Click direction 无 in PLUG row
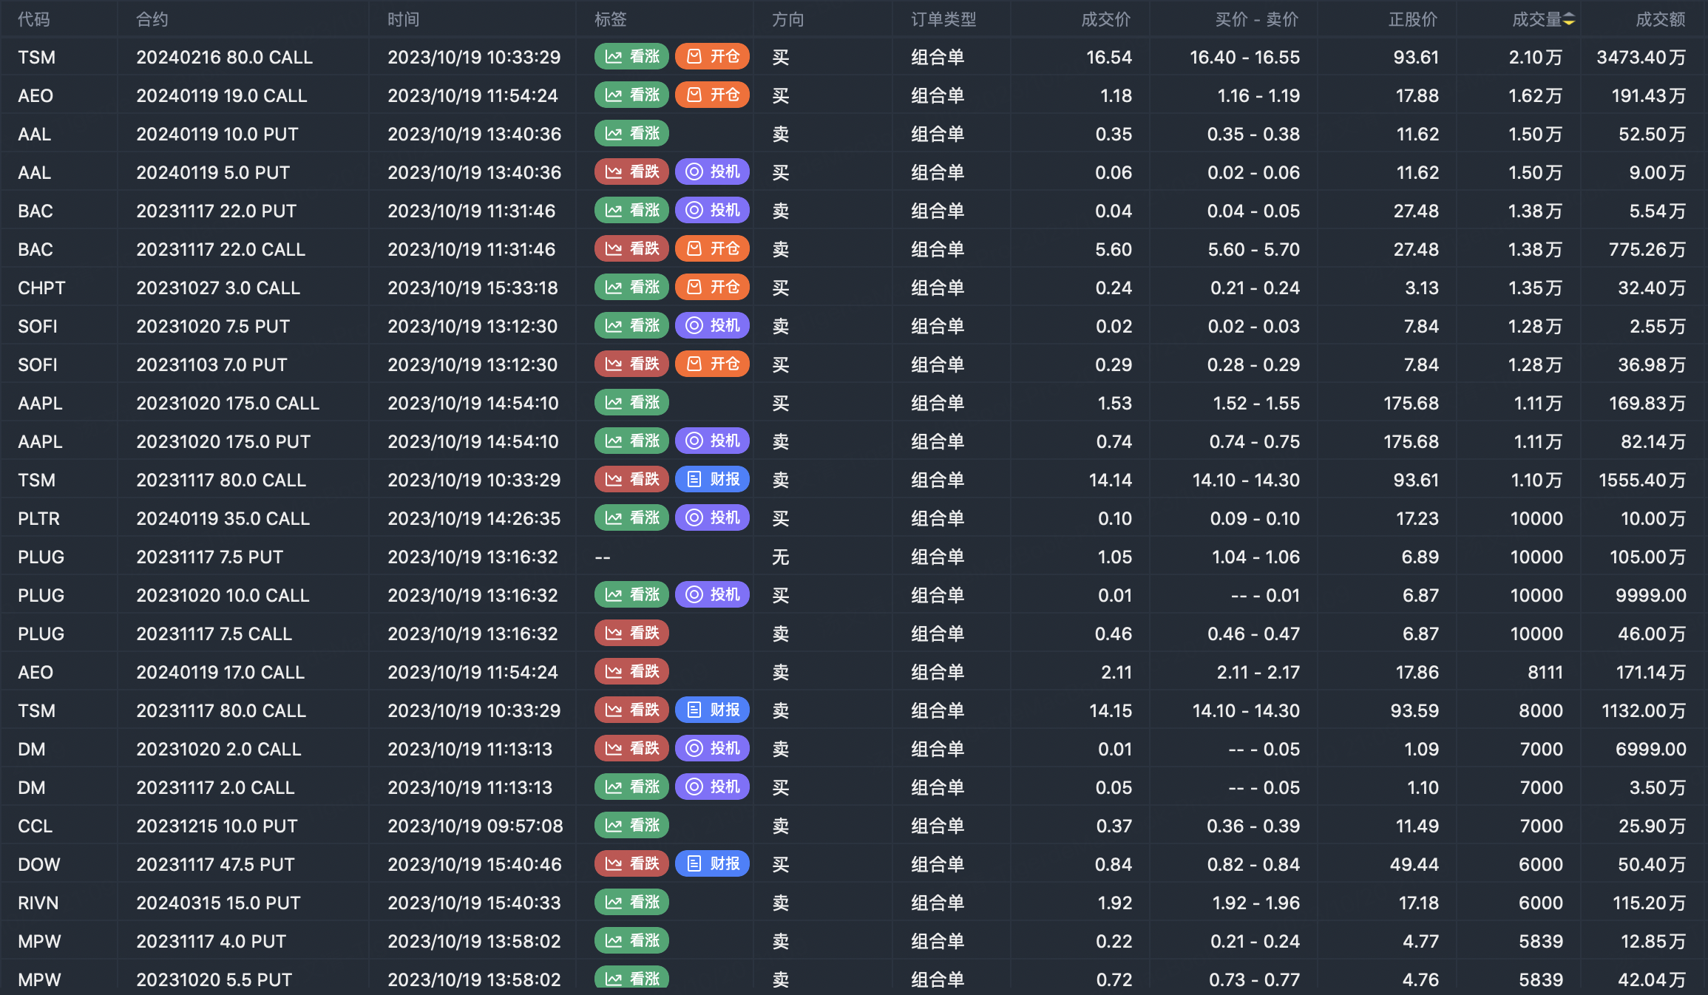Image resolution: width=1708 pixels, height=995 pixels. (x=781, y=557)
